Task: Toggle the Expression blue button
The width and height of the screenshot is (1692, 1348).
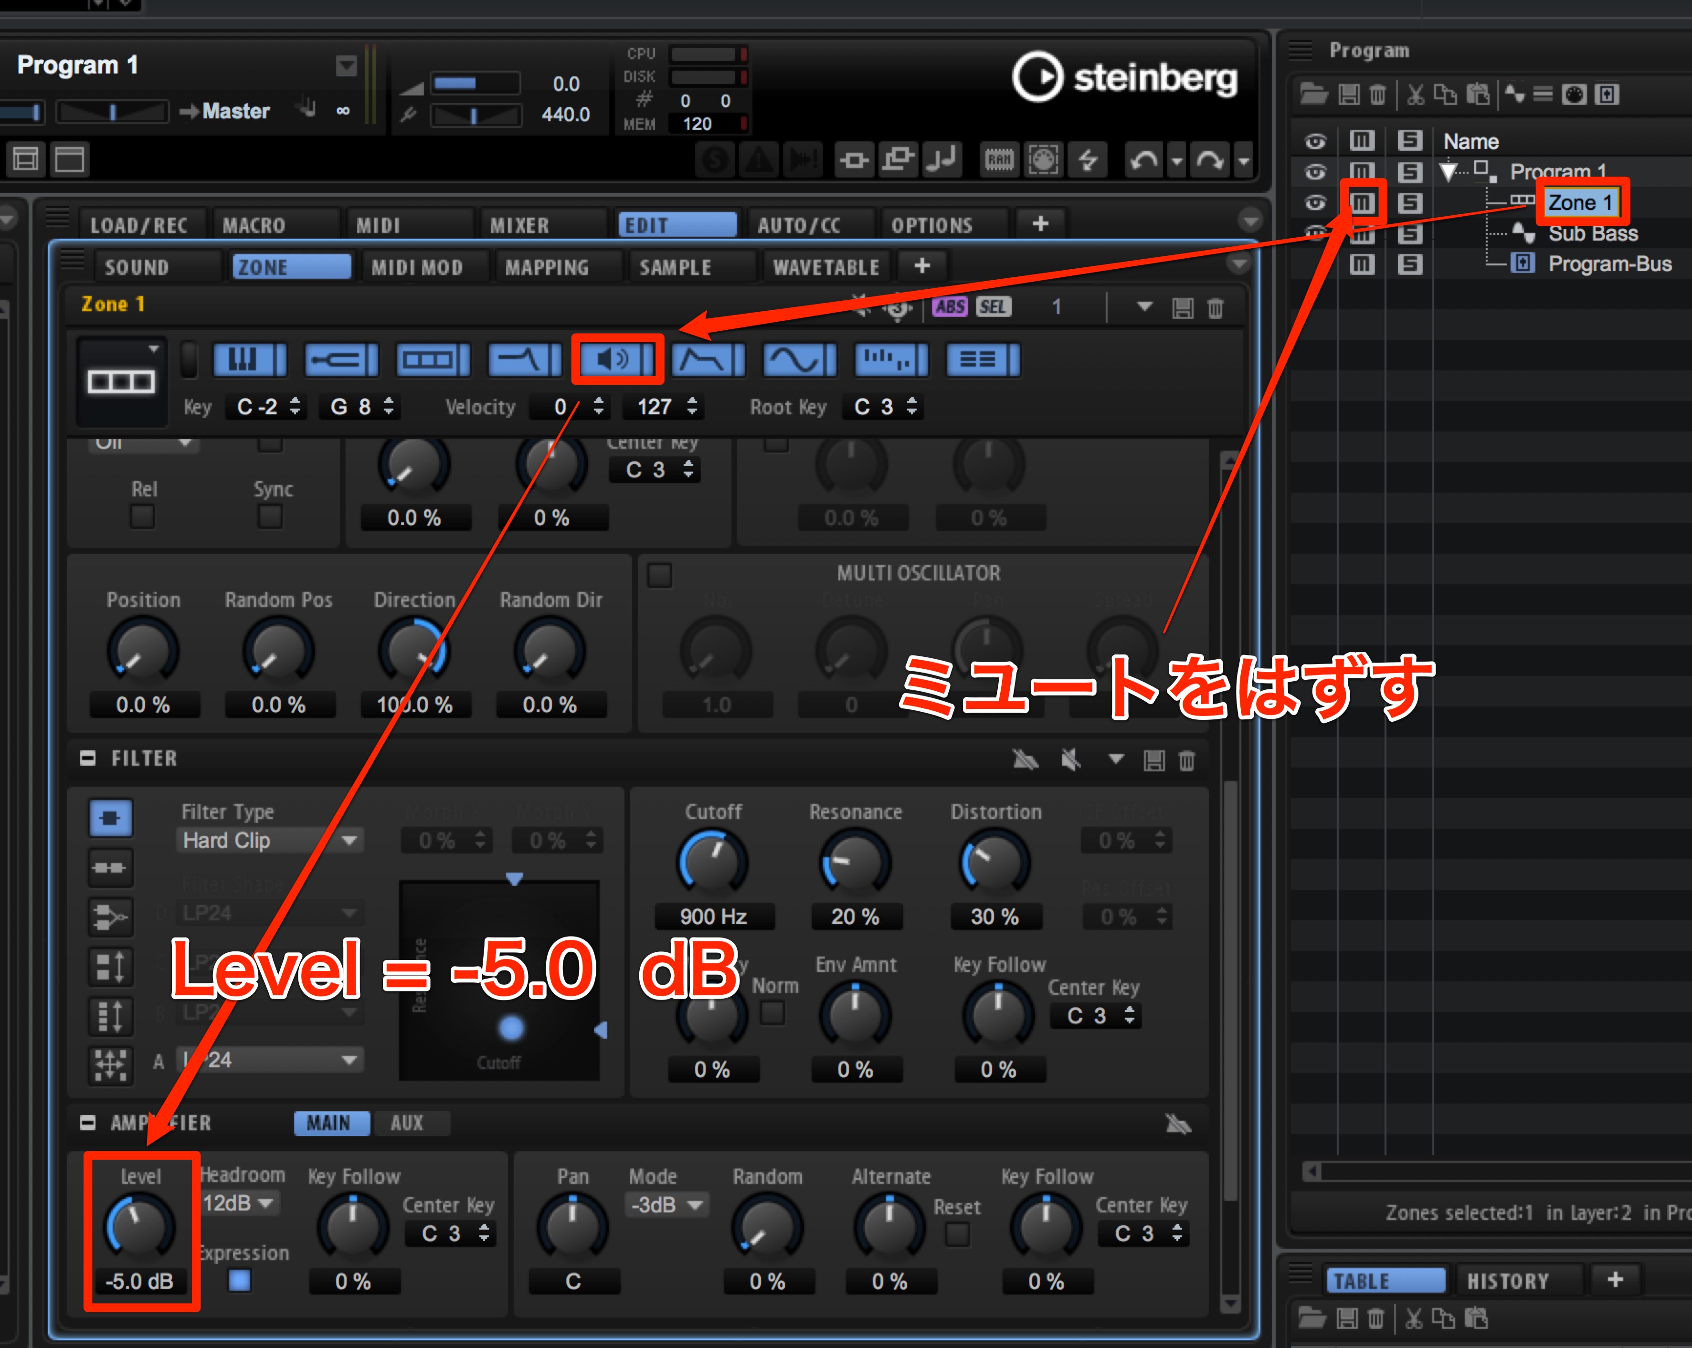Action: [x=239, y=1281]
